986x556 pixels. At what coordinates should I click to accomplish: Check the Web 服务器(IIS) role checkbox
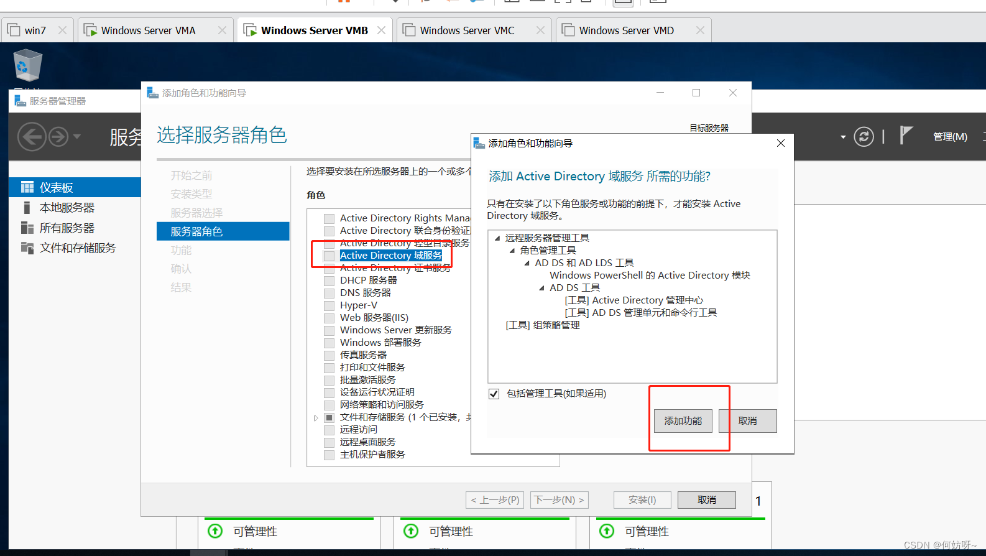click(x=329, y=318)
